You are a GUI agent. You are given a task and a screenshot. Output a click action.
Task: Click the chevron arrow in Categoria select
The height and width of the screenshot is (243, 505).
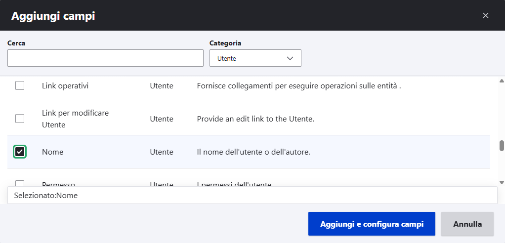coord(290,58)
